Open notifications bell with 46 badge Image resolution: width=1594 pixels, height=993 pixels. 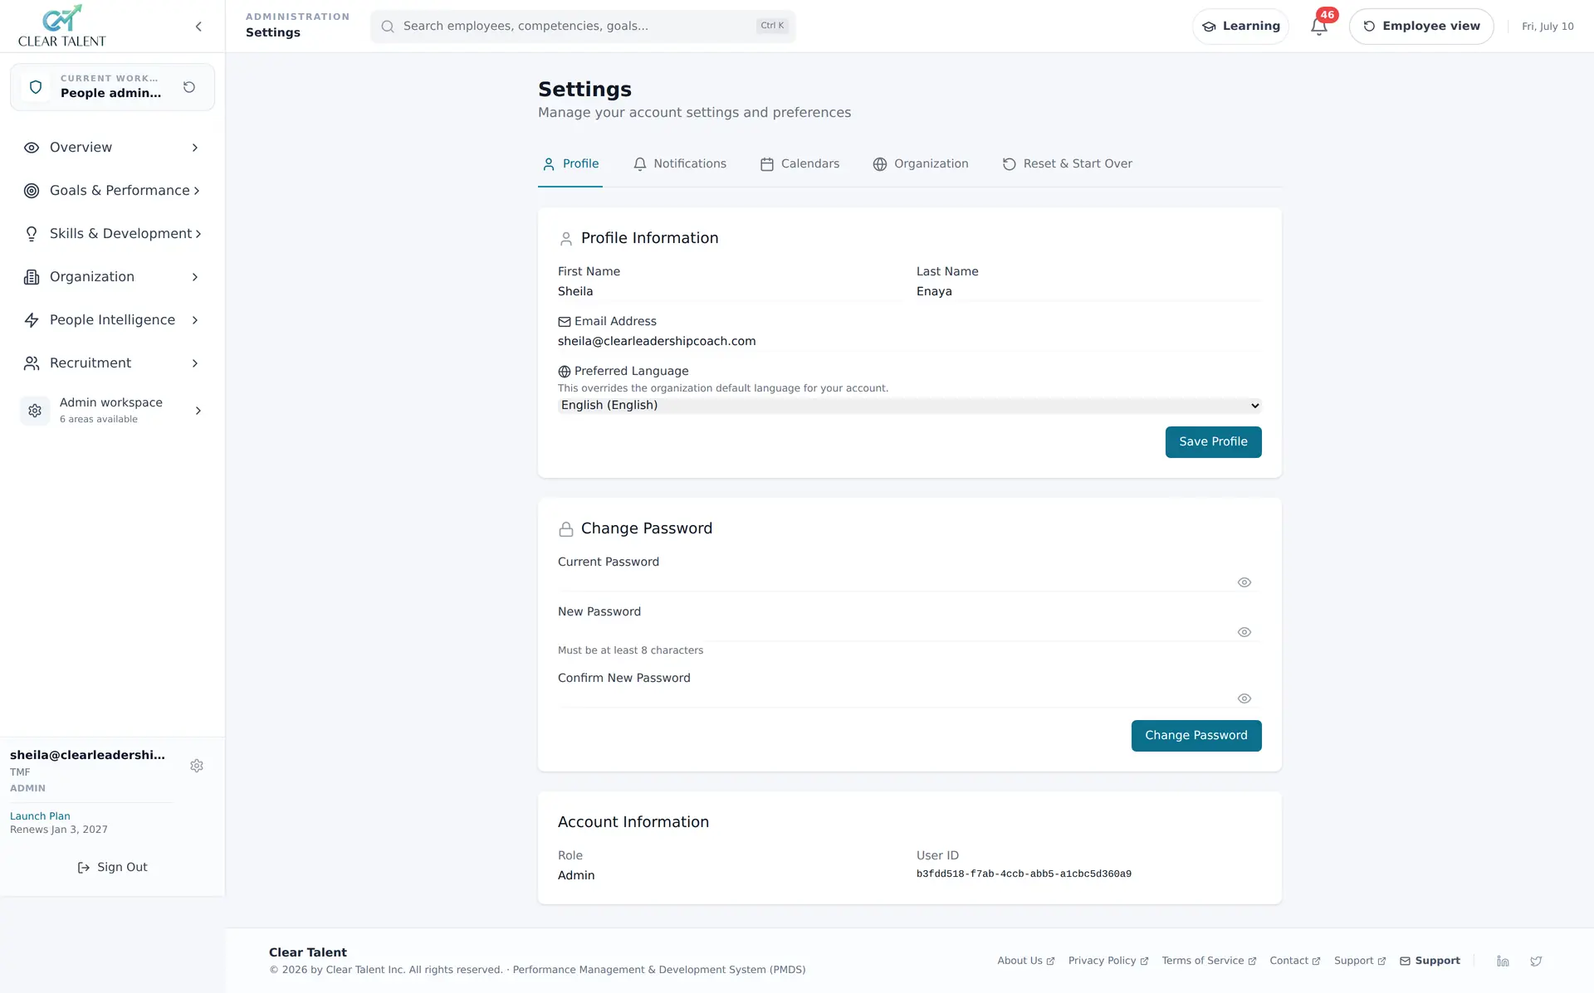(1319, 27)
